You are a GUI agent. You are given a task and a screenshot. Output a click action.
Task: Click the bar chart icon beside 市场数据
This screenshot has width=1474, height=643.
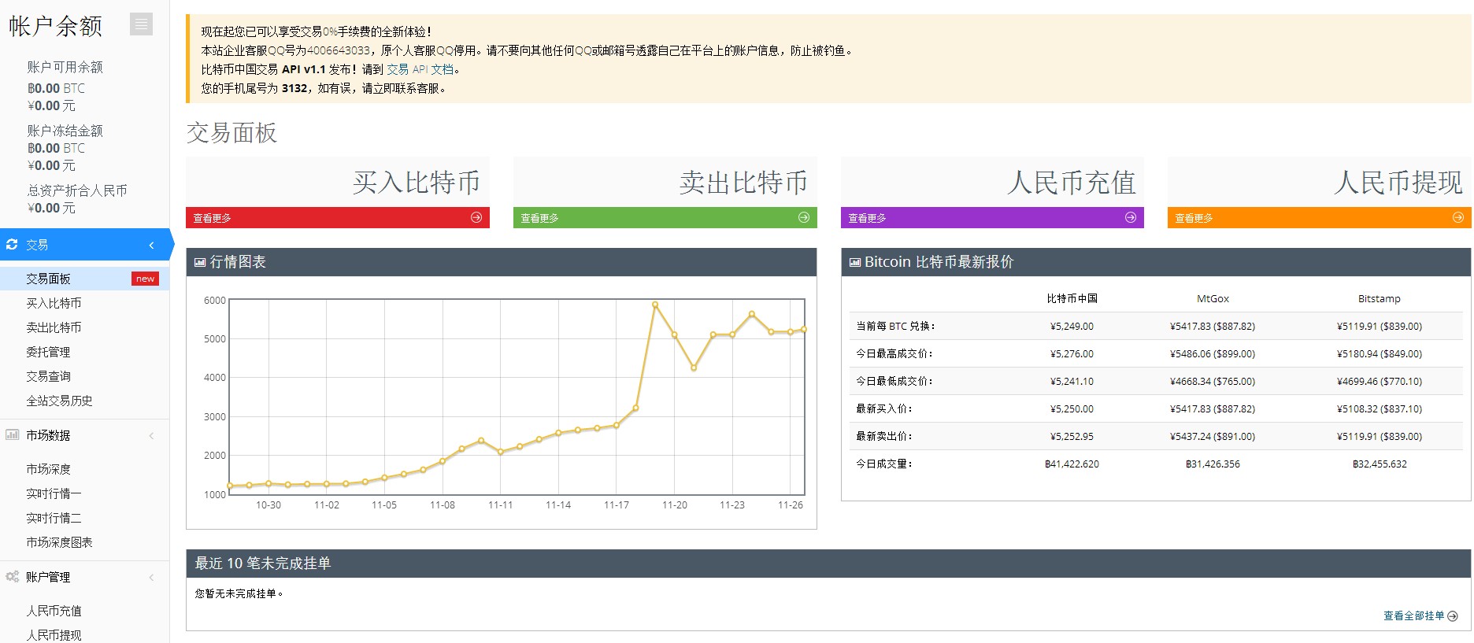point(12,435)
